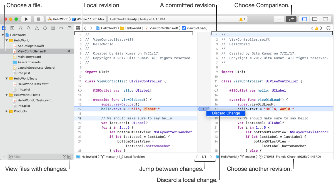Viewport: 334px width, 185px height.
Task: Open the Local Revision picker
Action: pyautogui.click(x=132, y=157)
